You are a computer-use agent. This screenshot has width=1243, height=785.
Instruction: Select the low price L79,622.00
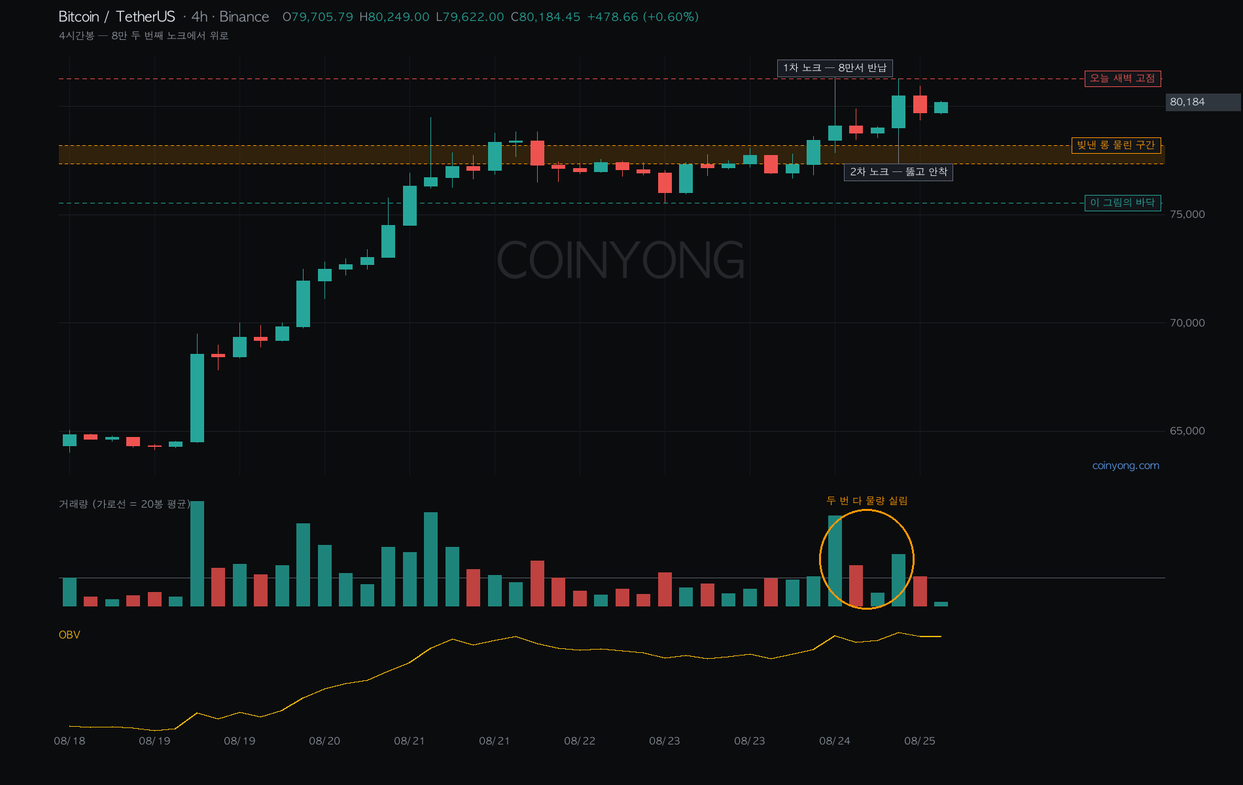pyautogui.click(x=470, y=17)
